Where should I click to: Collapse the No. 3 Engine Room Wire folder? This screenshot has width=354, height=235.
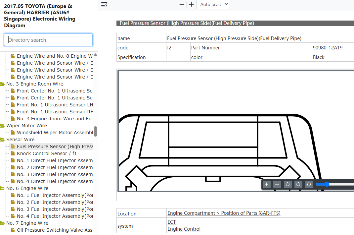point(2,84)
